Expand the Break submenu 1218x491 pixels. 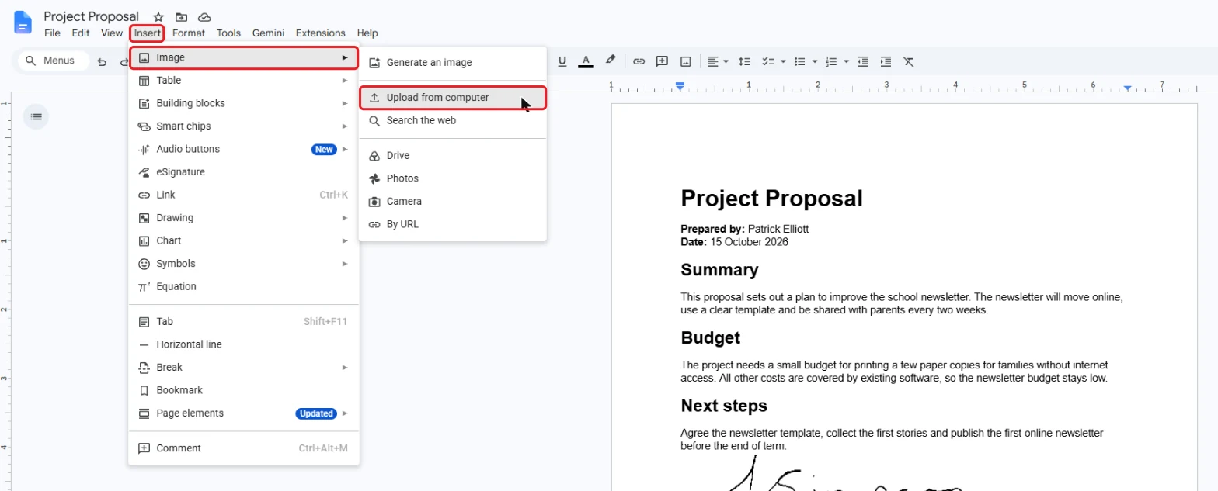pos(244,367)
